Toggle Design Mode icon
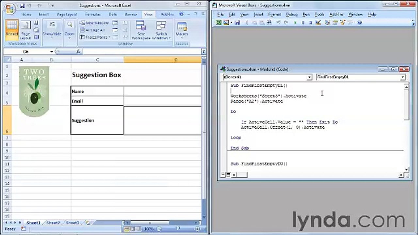This screenshot has width=418, height=235. 318,23
